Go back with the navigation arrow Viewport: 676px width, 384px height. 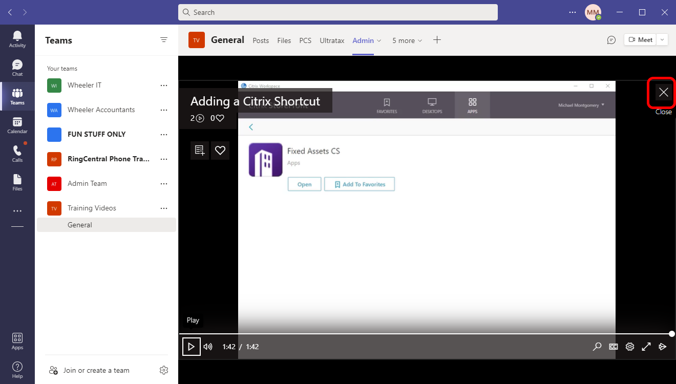(10, 12)
